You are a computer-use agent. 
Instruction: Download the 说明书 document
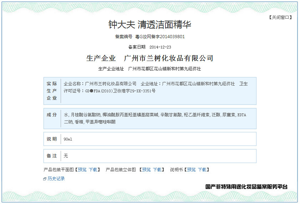[x=202, y=170]
